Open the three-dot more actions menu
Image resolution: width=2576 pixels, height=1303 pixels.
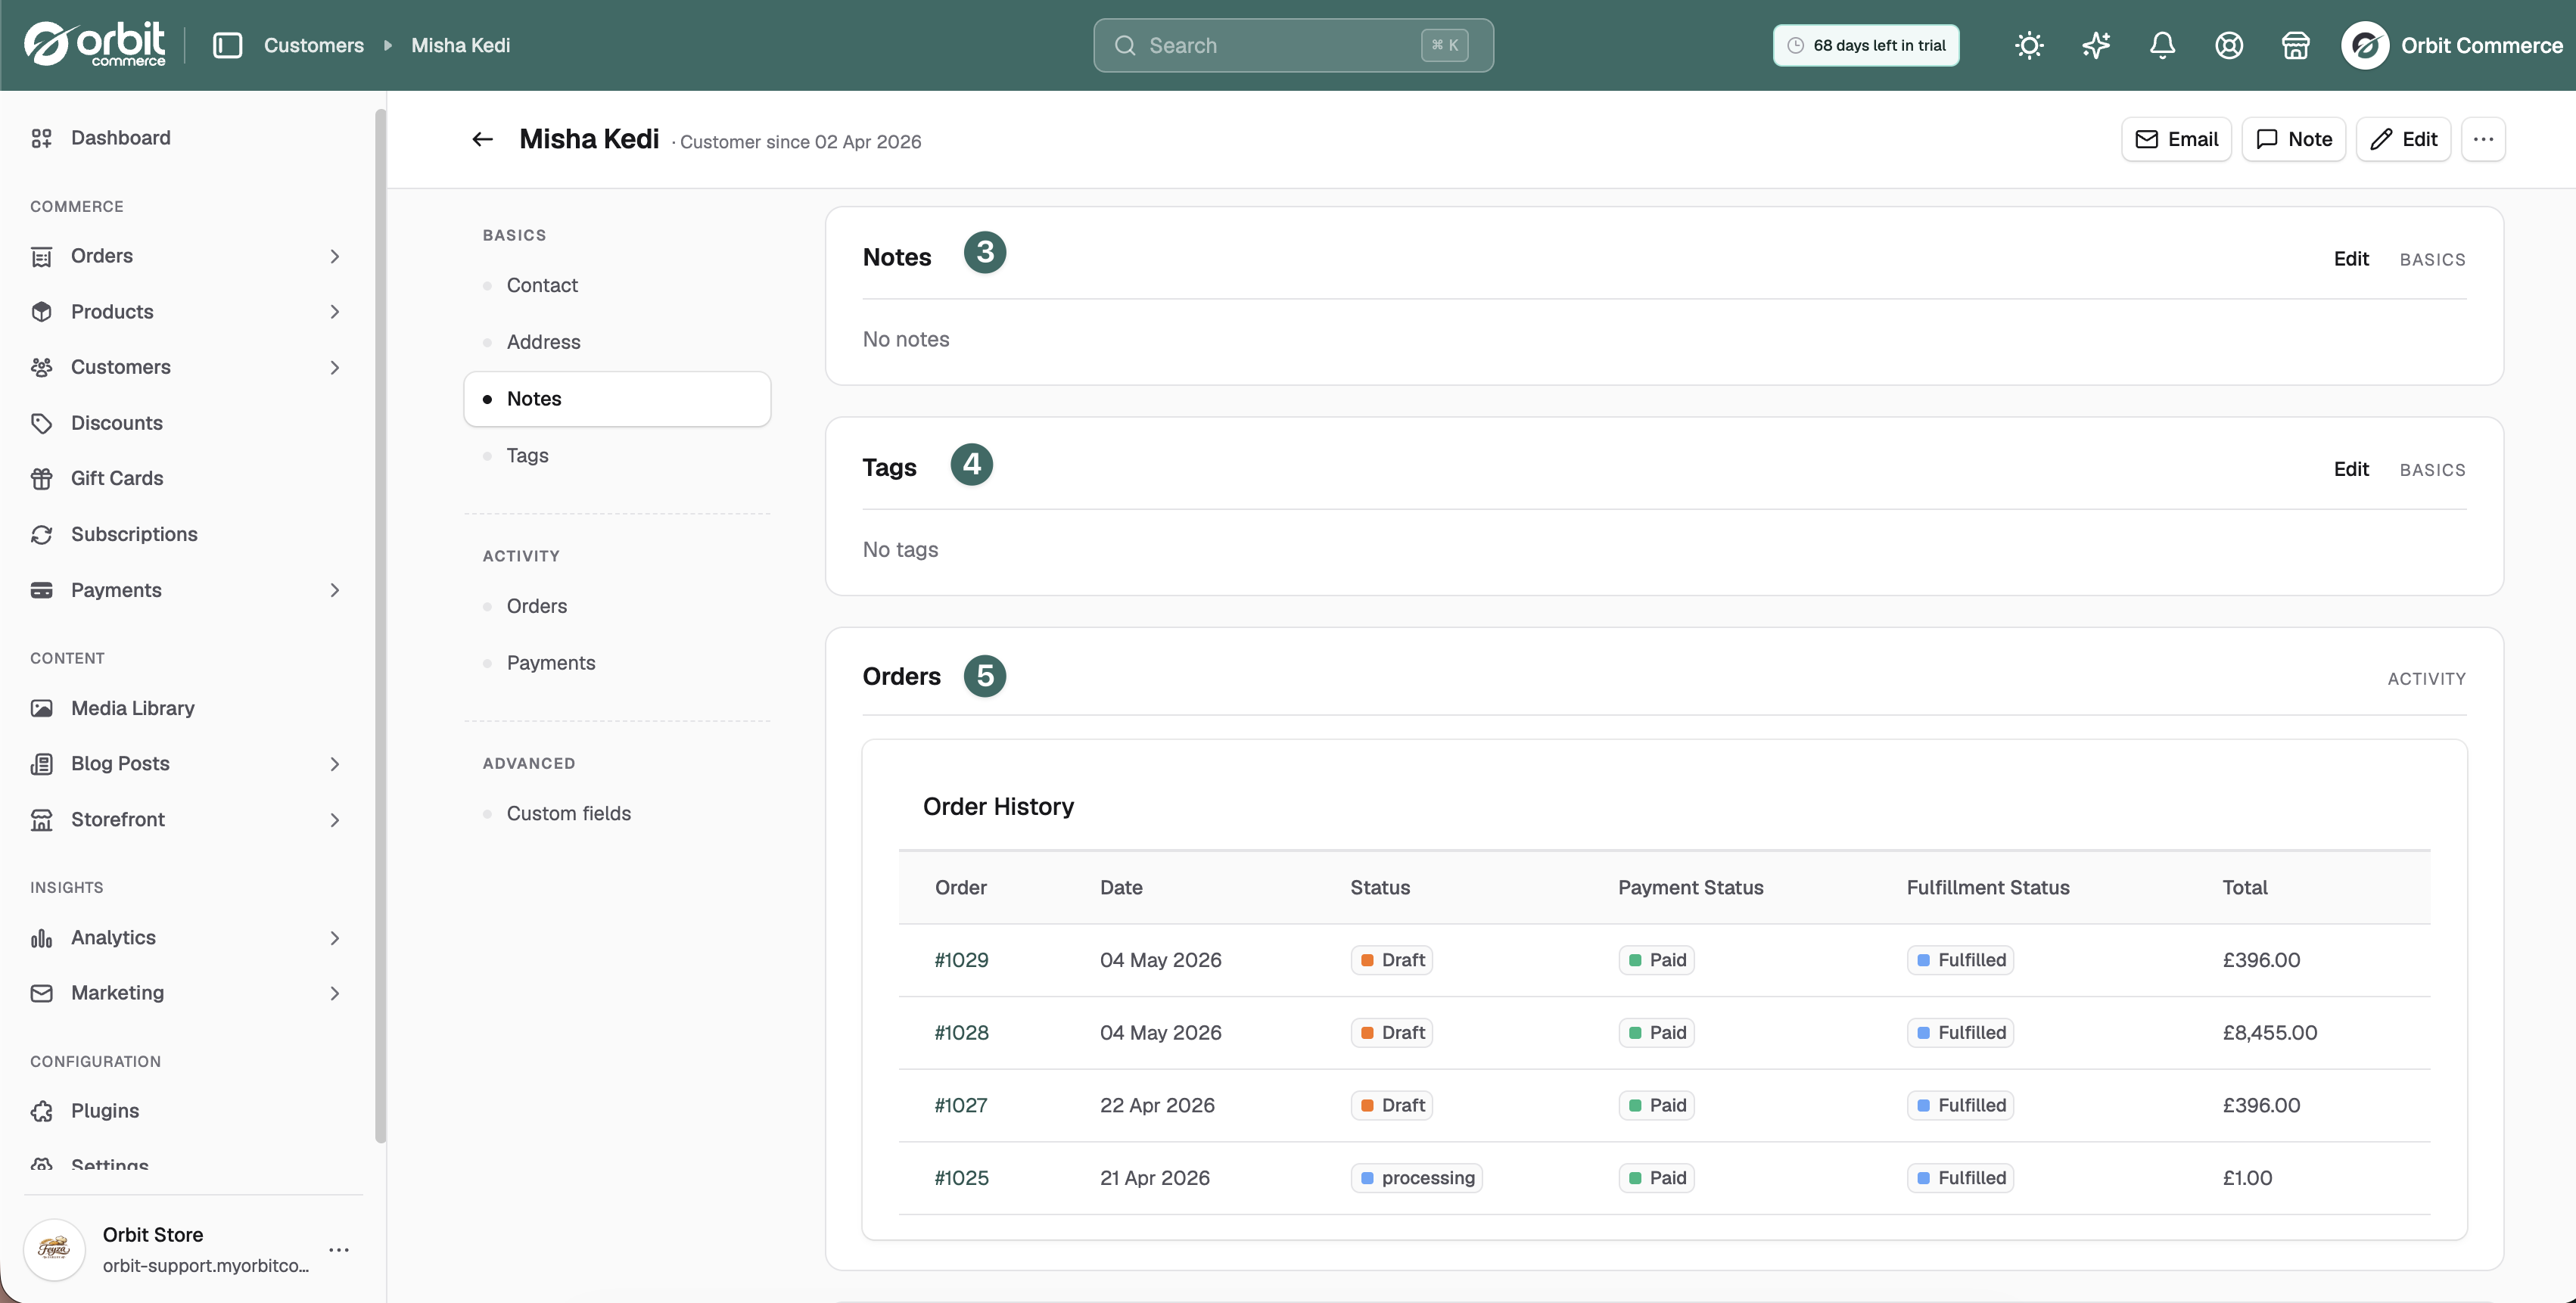[x=2483, y=139]
